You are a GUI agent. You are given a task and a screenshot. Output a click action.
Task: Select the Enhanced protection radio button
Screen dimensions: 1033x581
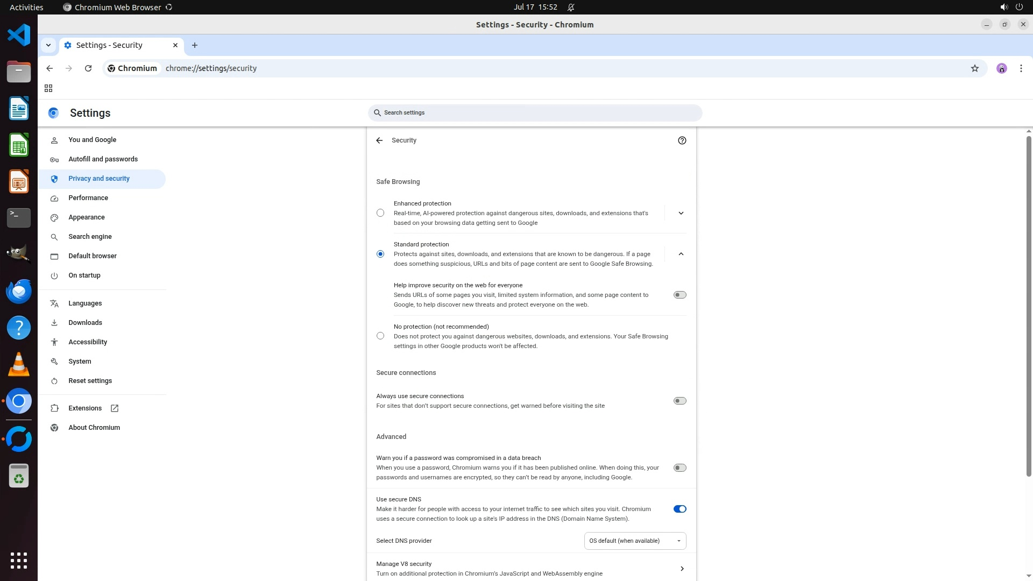(x=380, y=213)
